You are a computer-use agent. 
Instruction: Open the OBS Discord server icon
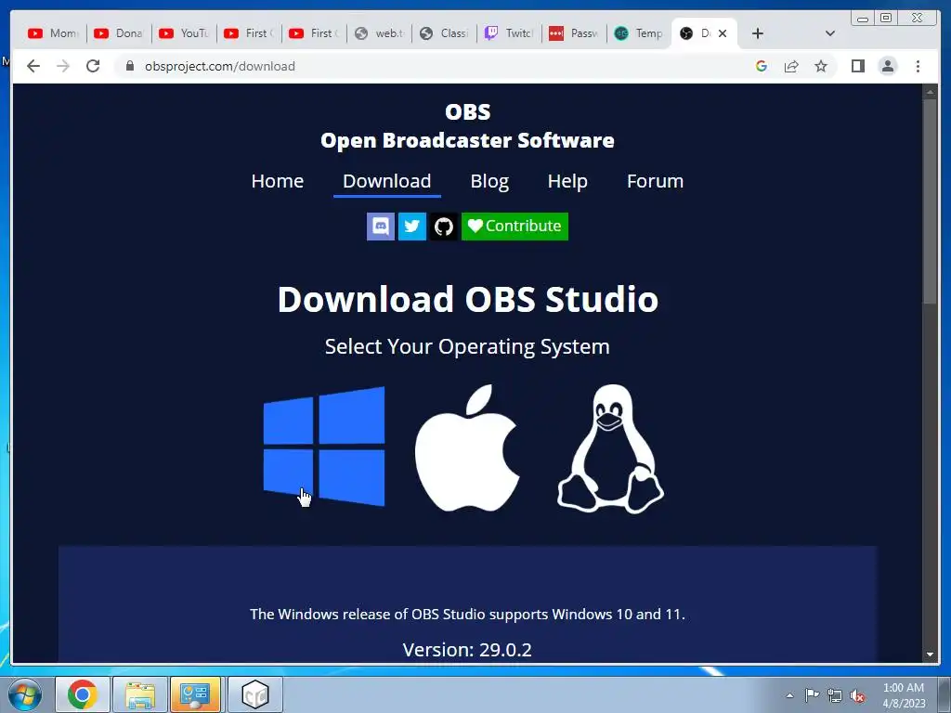pos(381,227)
